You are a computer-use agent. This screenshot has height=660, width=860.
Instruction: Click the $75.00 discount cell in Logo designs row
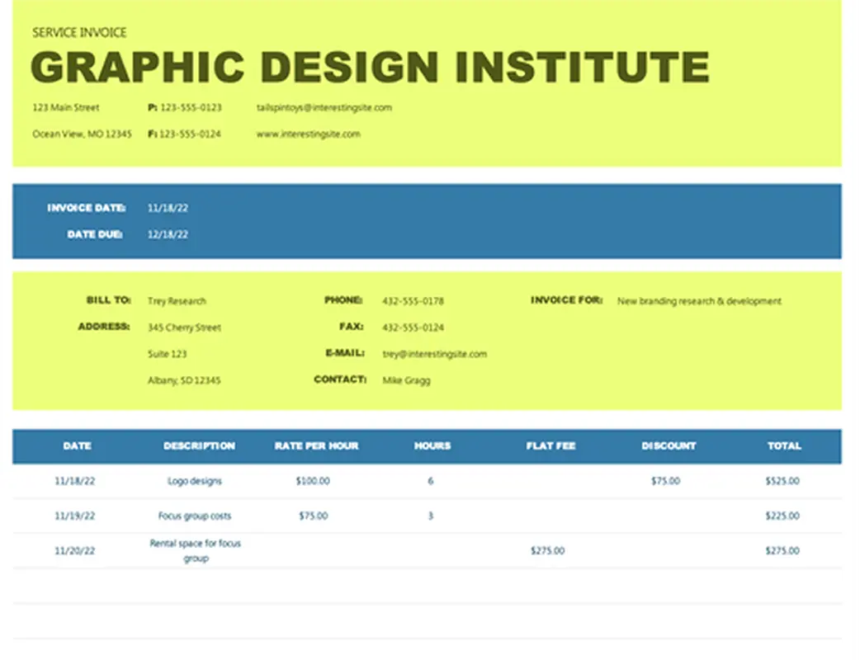pyautogui.click(x=665, y=481)
